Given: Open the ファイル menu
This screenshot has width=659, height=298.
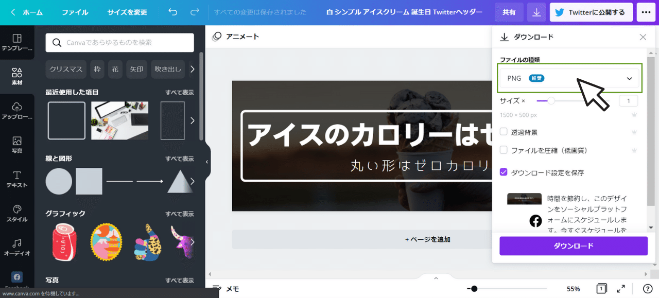Looking at the screenshot, I should tap(75, 12).
